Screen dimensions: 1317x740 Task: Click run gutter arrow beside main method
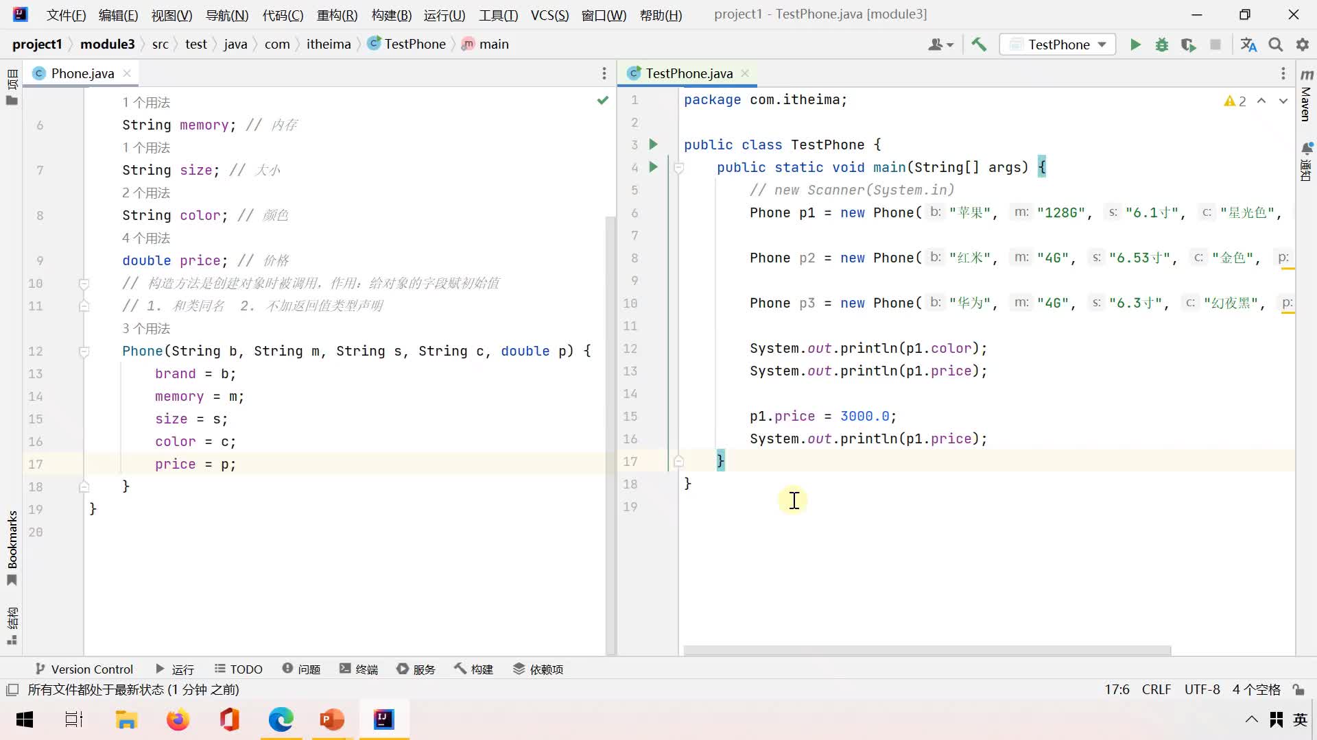click(654, 167)
